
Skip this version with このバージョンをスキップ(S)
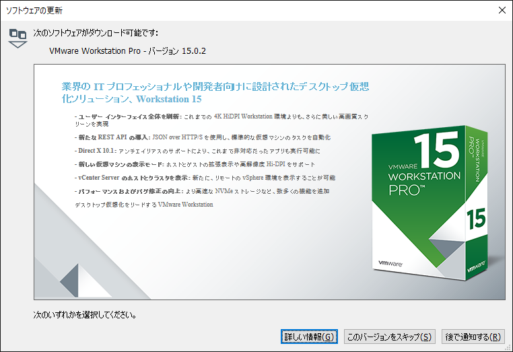coord(389,337)
